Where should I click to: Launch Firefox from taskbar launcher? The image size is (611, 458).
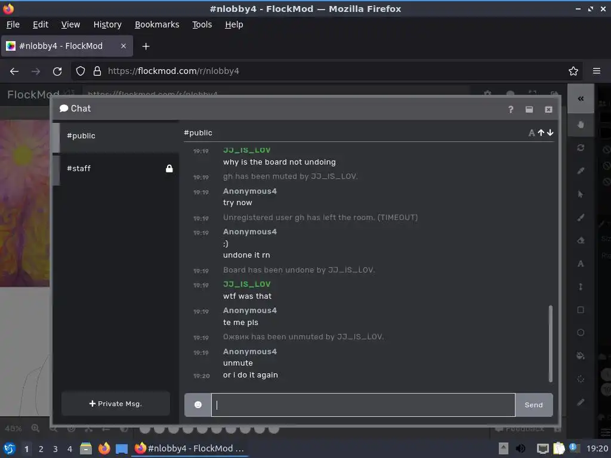click(104, 448)
